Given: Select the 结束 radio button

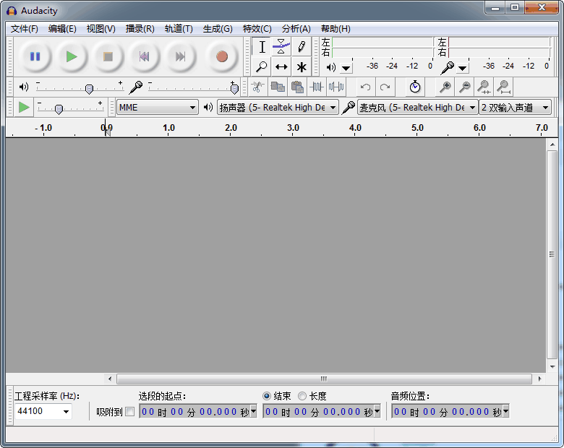Looking at the screenshot, I should tap(267, 396).
